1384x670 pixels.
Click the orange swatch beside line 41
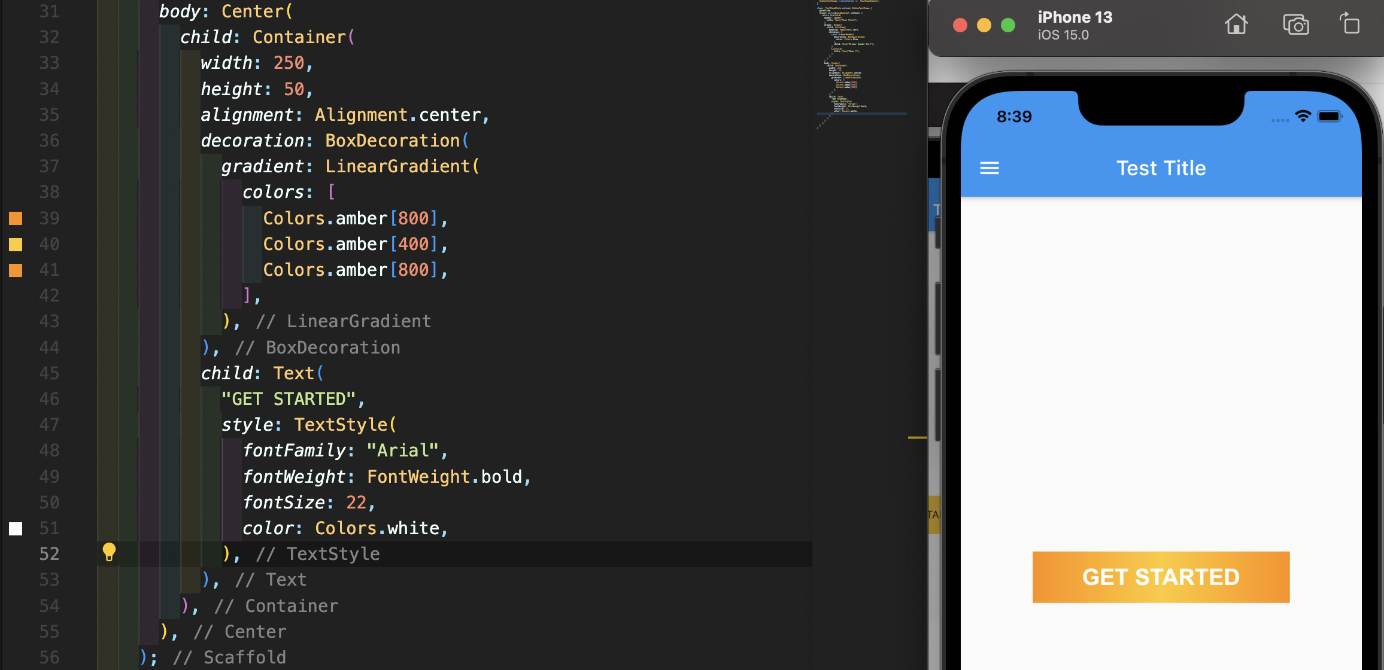pyautogui.click(x=16, y=270)
